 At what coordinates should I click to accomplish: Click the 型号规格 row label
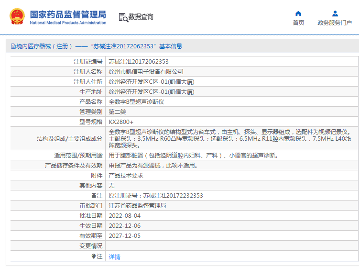tap(91, 122)
